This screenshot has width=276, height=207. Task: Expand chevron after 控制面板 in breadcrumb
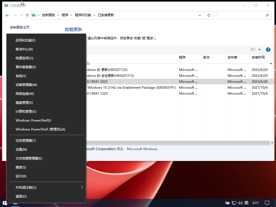[x=58, y=15]
